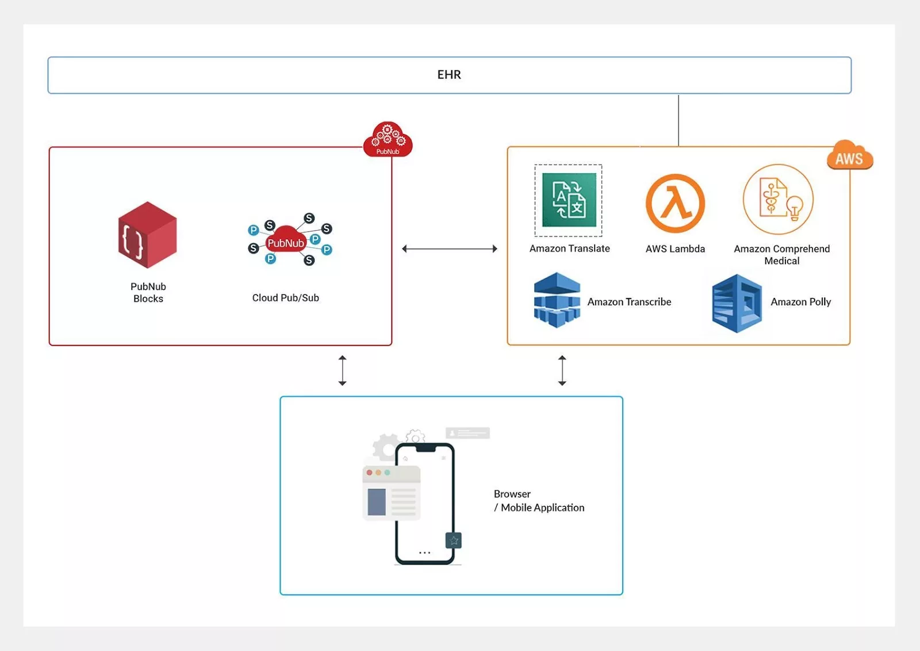Screen dimensions: 920x651
Task: Click the blue Amazon Transcribe icon
Action: [x=557, y=300]
